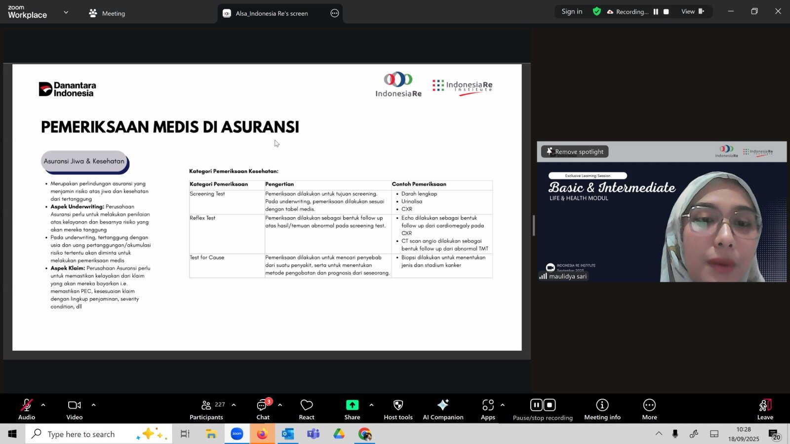The image size is (790, 444).
Task: Expand the Zoom Workplace dropdown chevron
Action: pyautogui.click(x=66, y=12)
